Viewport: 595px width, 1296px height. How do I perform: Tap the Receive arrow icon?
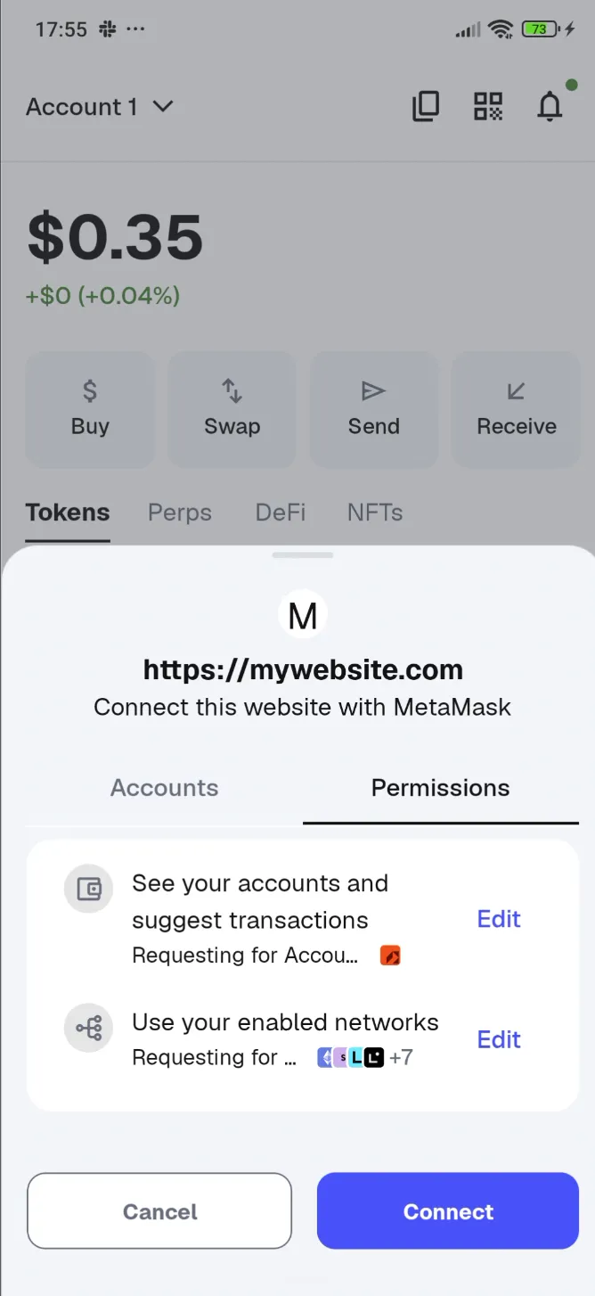515,390
